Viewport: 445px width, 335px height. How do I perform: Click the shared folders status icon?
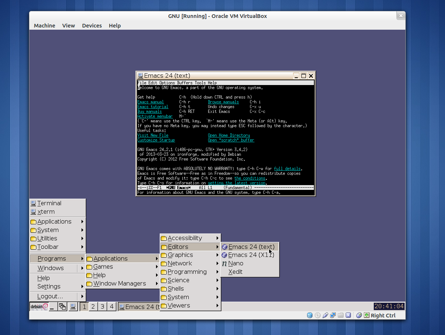(x=341, y=315)
